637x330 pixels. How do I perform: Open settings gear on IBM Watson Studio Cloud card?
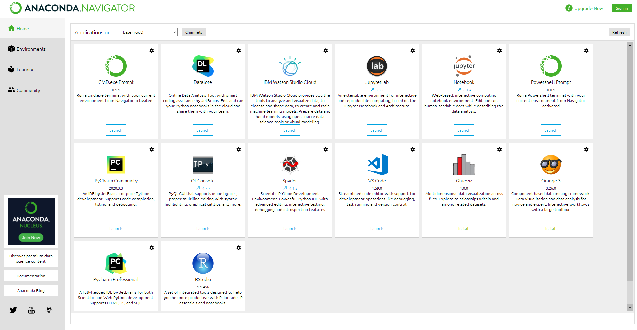tap(326, 51)
